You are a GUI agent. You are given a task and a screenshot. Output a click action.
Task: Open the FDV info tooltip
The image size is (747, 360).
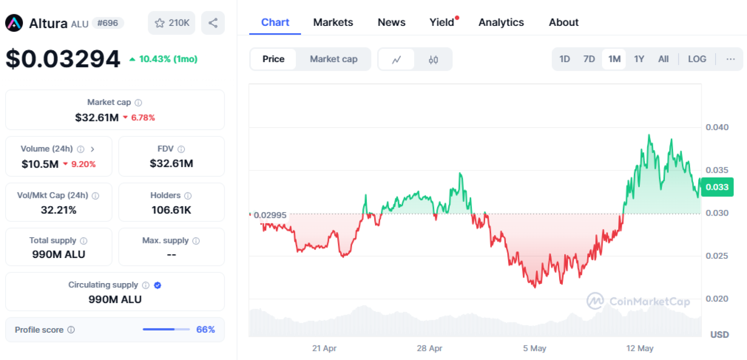tap(181, 149)
